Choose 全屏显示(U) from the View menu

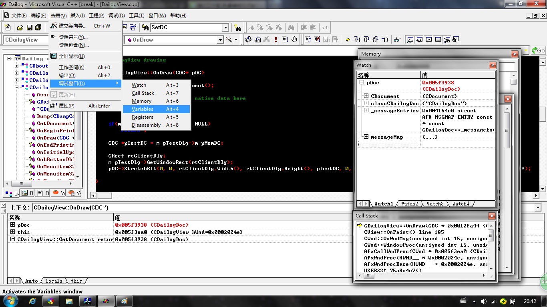pos(86,56)
